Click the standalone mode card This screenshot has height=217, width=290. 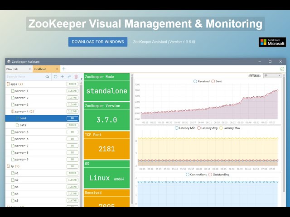(x=107, y=87)
